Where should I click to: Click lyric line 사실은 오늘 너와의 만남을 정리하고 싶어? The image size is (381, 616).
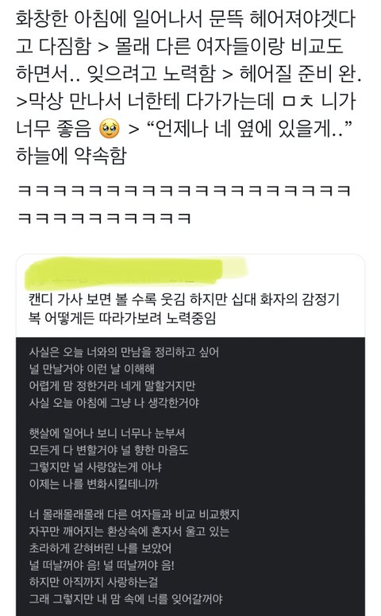point(124,351)
